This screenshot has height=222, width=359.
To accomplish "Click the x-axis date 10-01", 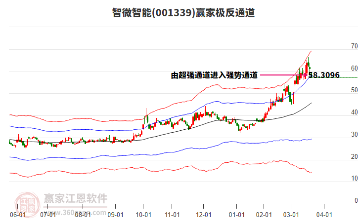I will click(143, 215).
